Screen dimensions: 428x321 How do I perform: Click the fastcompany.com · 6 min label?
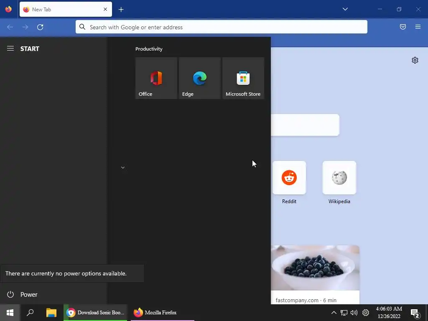coord(306,300)
